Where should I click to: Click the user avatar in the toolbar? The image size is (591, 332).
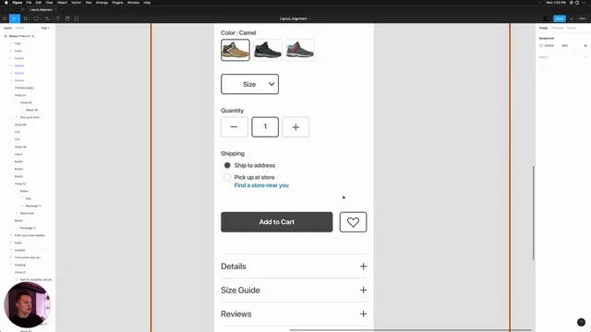pos(546,18)
